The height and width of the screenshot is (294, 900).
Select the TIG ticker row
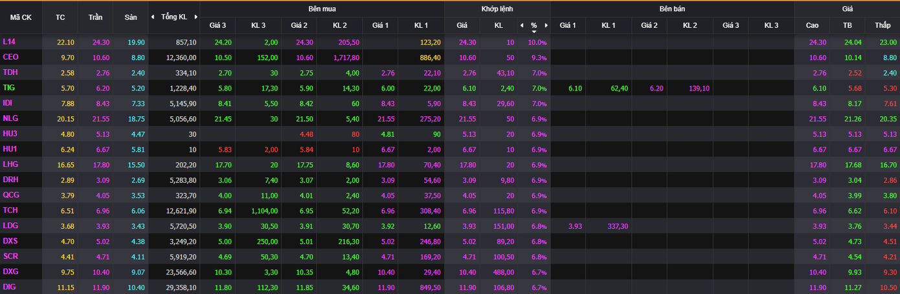(x=8, y=88)
